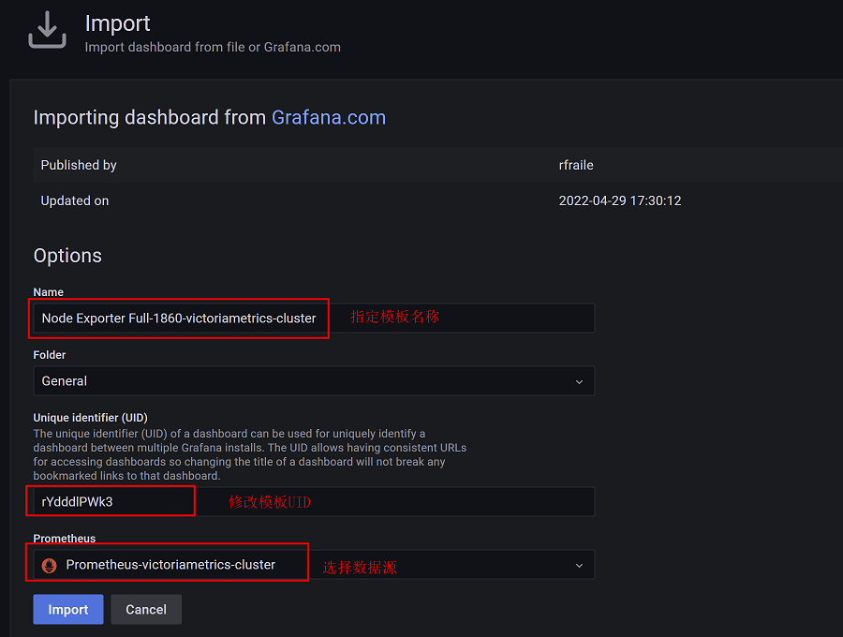Click the UID field containing rYdddlPWk3
The height and width of the screenshot is (637, 843).
tap(112, 502)
